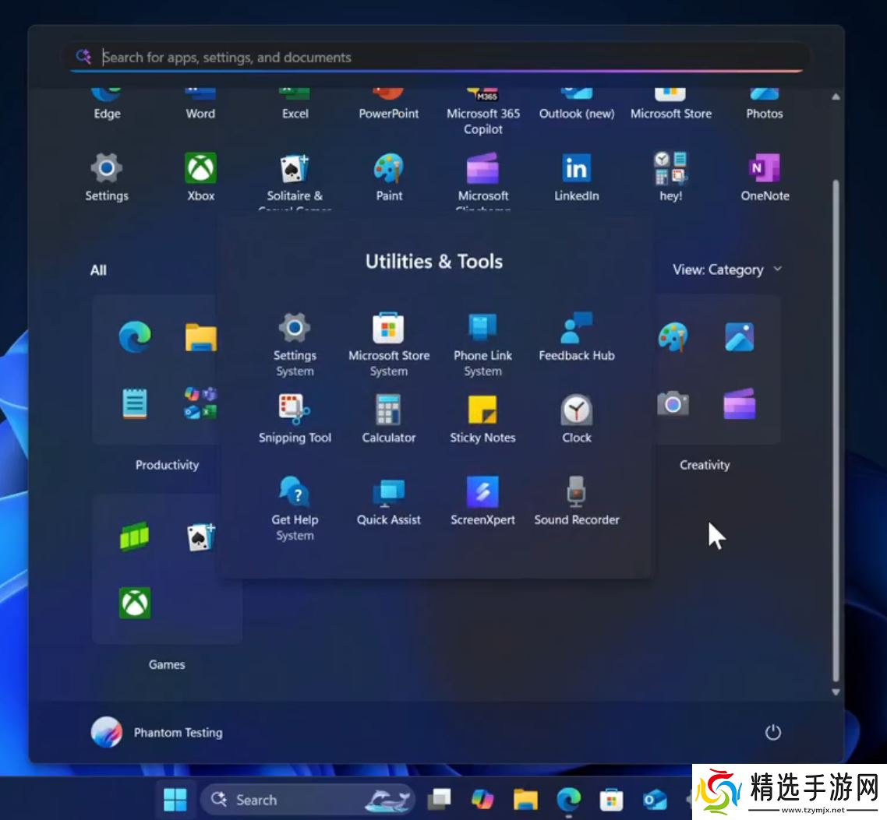Launch the Calculator app
887x820 pixels.
point(388,418)
